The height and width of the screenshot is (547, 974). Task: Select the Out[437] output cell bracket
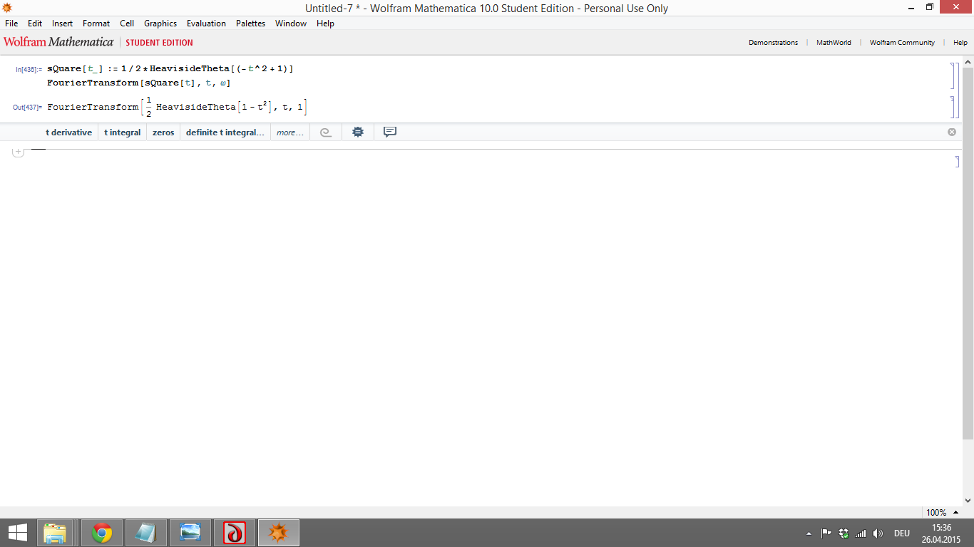pos(953,107)
